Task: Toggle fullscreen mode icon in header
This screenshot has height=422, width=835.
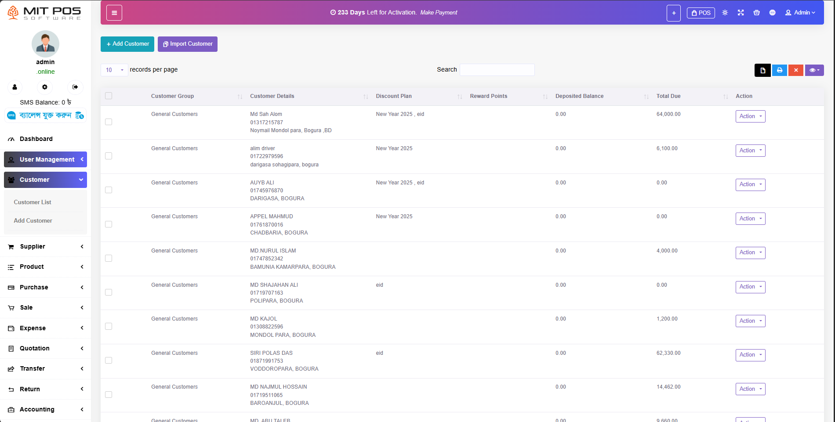Action: point(741,13)
